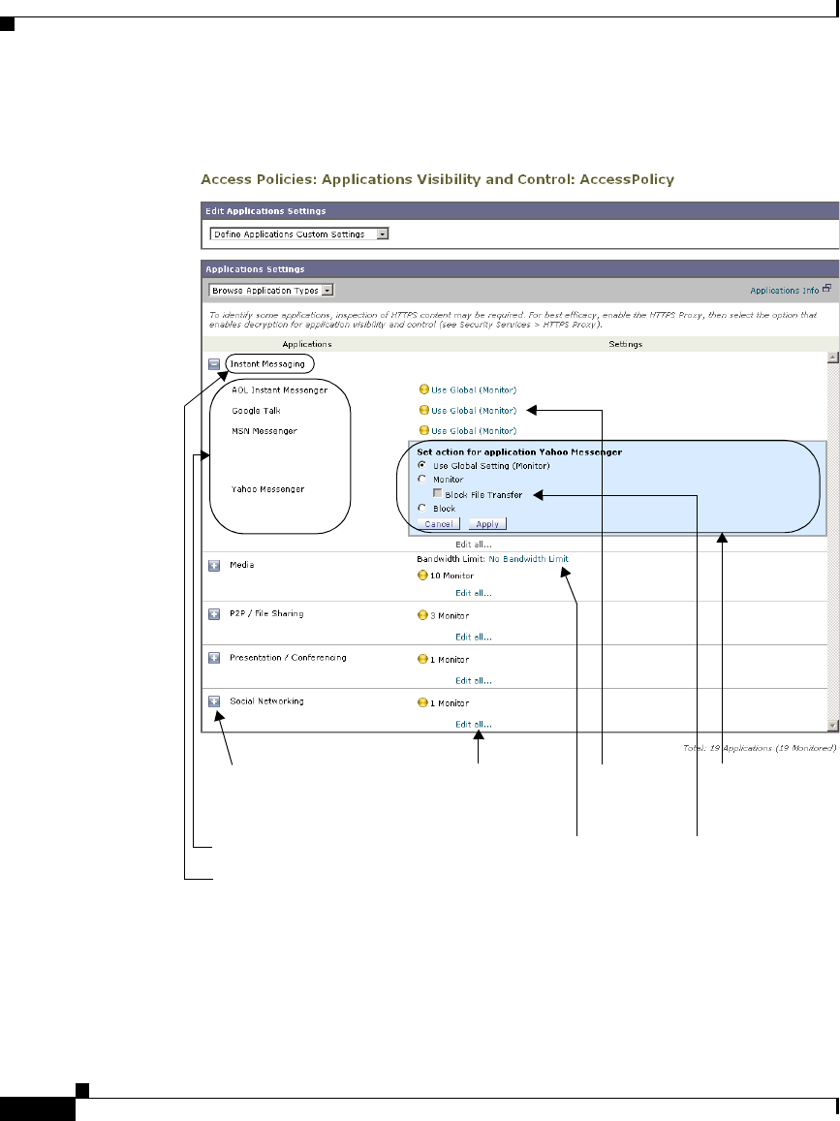The image size is (840, 1121).
Task: Expand the Social Networking category
Action: click(x=214, y=701)
